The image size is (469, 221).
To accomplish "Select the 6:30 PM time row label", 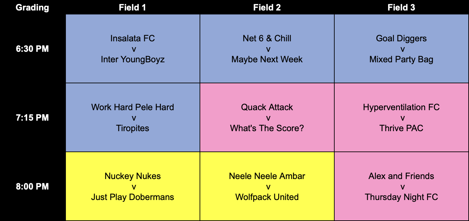I will point(32,49).
